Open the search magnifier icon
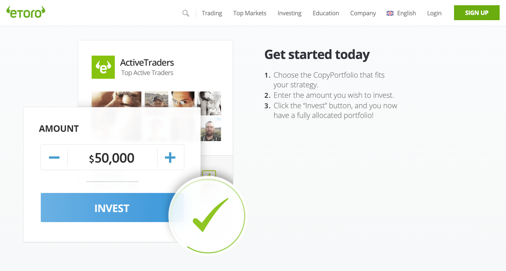The image size is (506, 271). click(185, 13)
